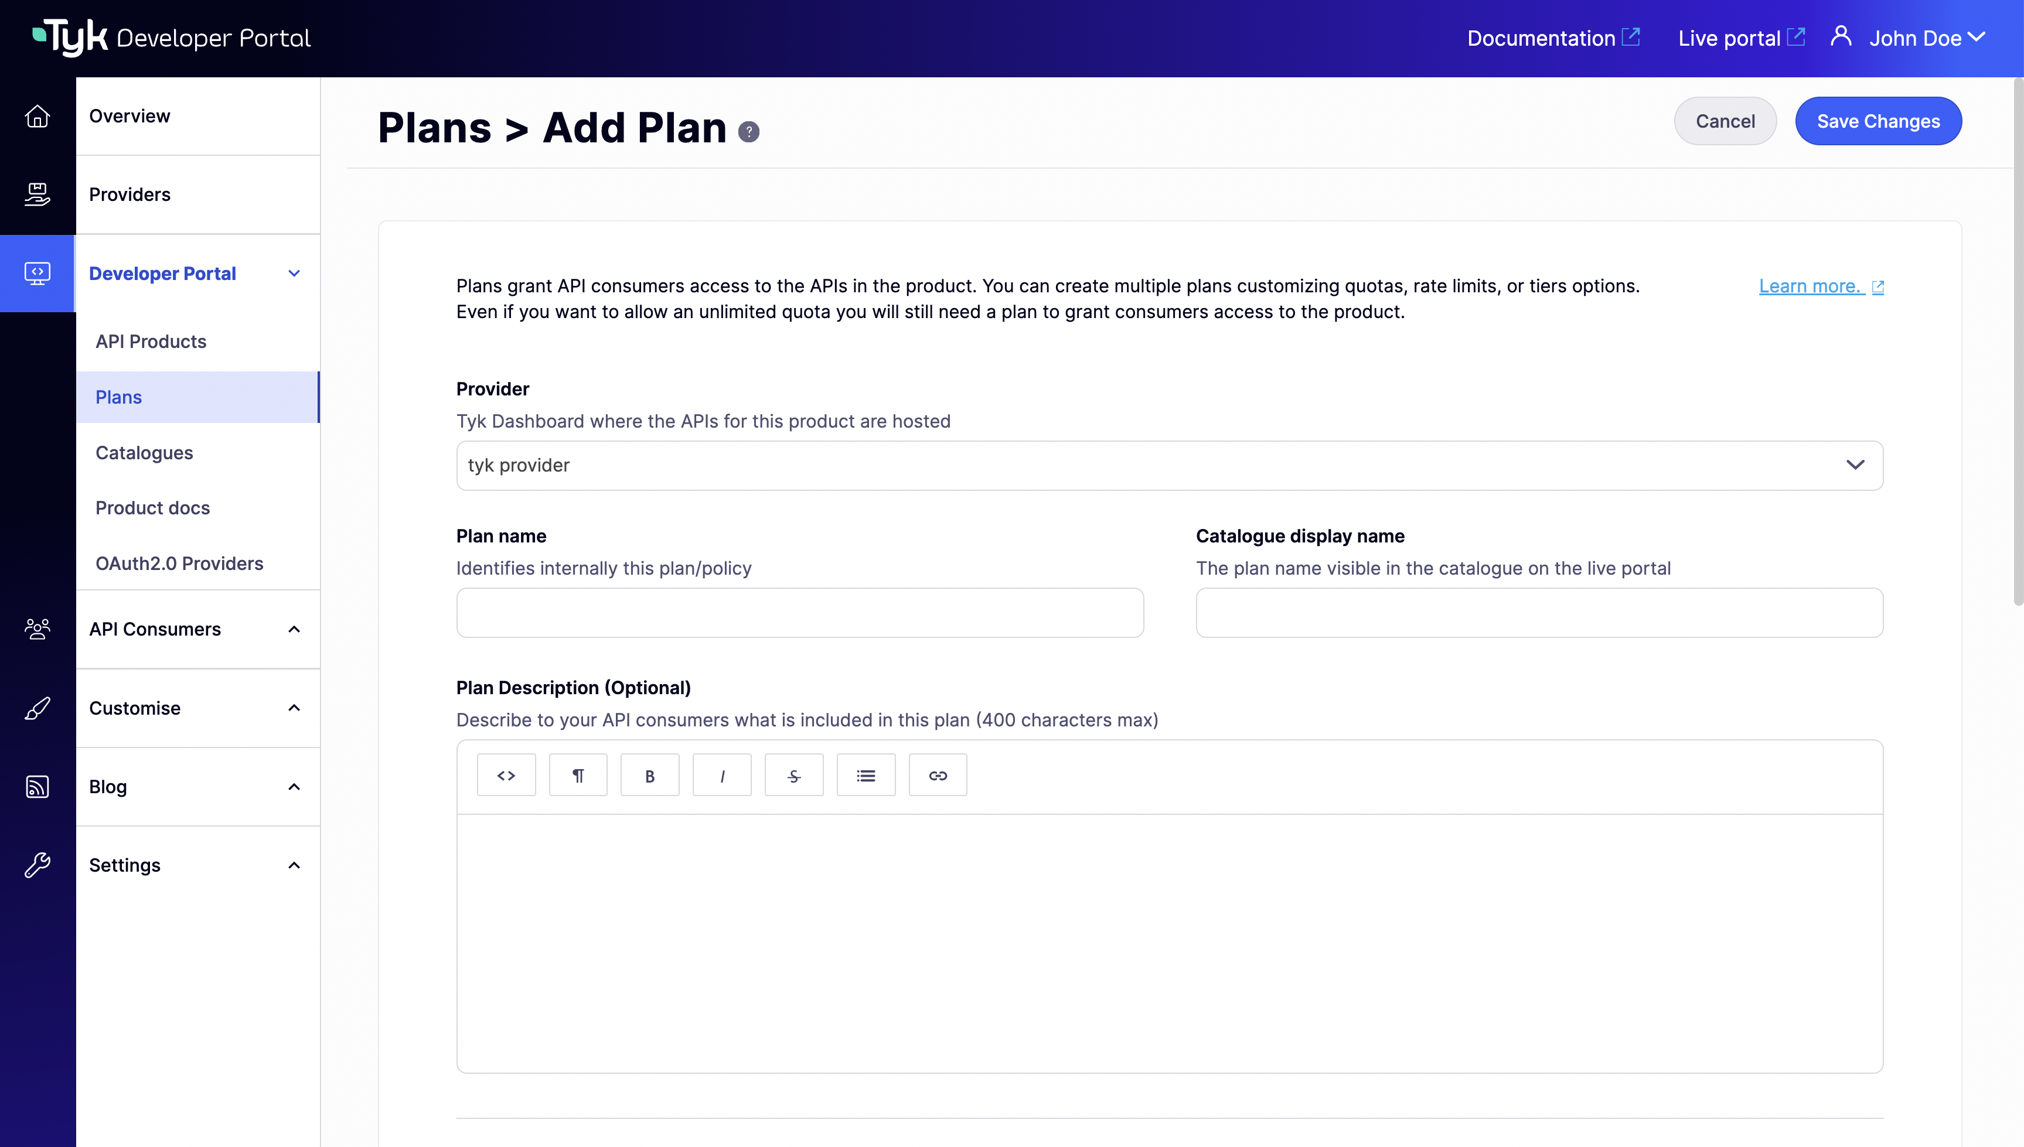The width and height of the screenshot is (2024, 1147).
Task: Navigate to OAuth2.0 Providers
Action: 180,564
